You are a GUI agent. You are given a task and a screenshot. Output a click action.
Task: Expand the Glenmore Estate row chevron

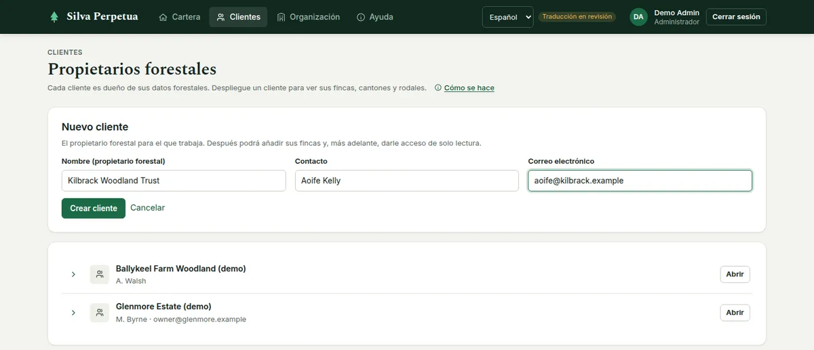(73, 313)
